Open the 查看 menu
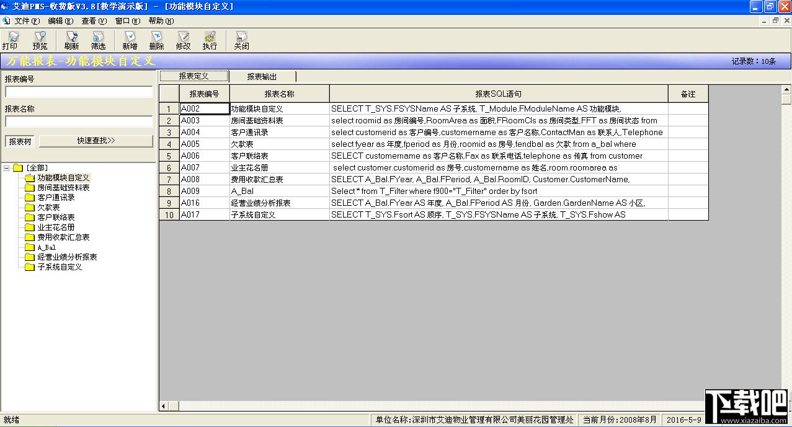Image resolution: width=792 pixels, height=427 pixels. click(94, 21)
